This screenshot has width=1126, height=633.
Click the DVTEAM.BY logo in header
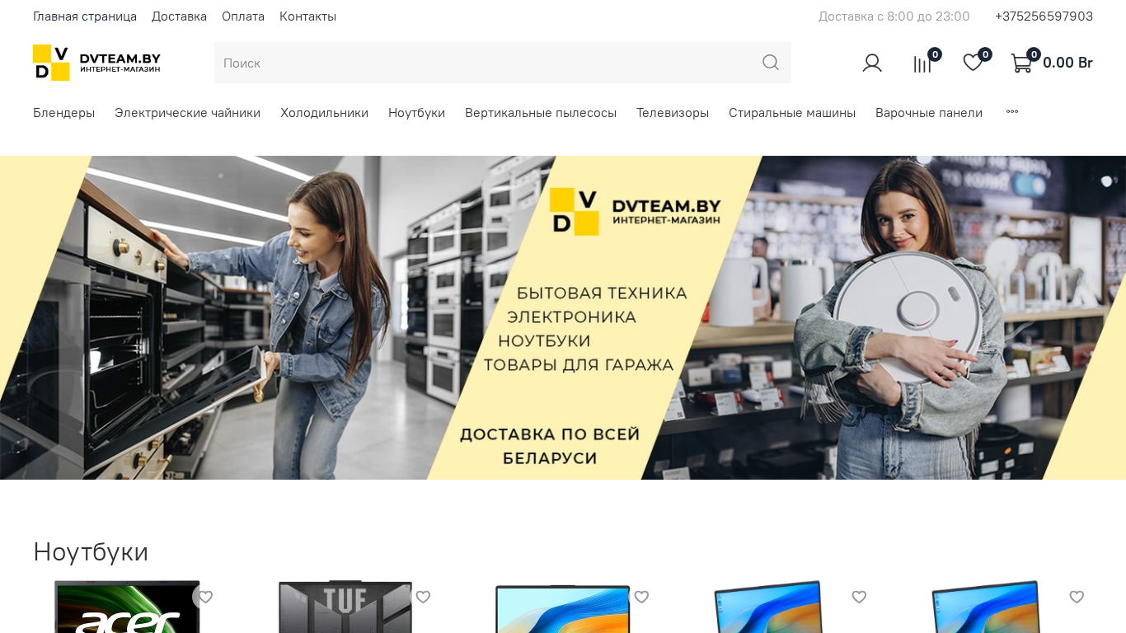[x=97, y=63]
